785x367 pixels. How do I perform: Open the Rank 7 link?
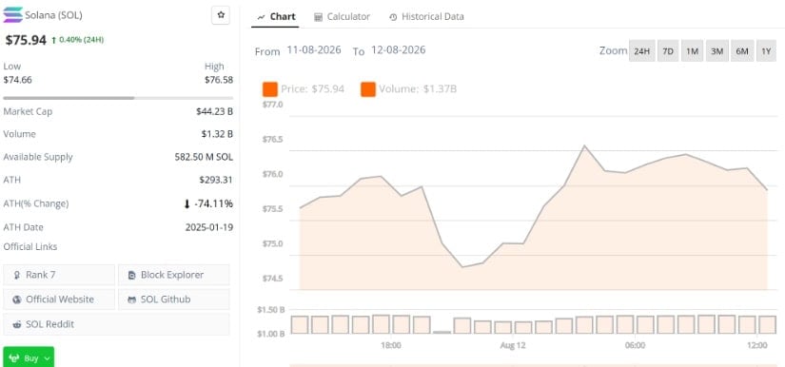(x=59, y=275)
